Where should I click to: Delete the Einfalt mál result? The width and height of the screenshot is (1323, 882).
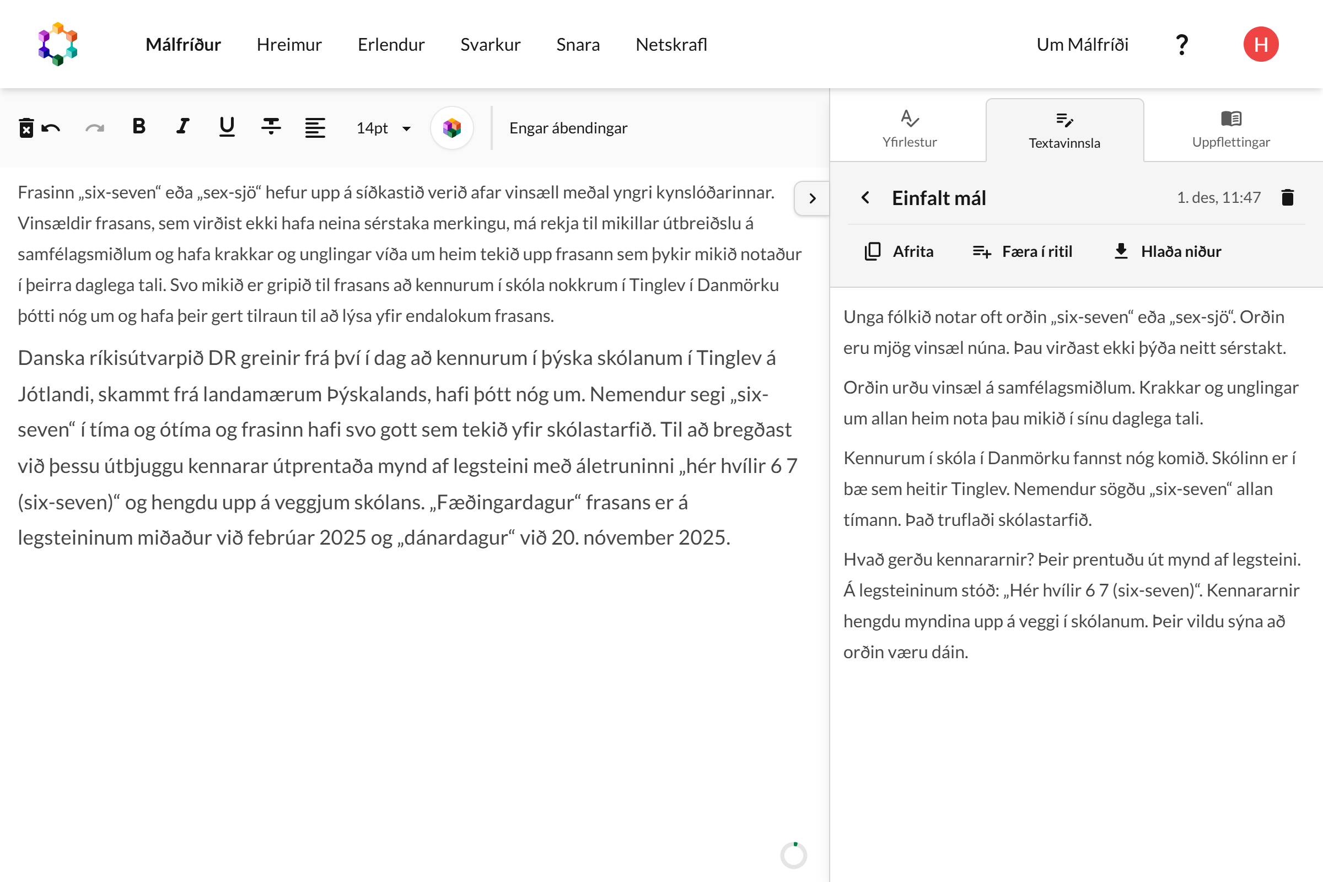tap(1288, 197)
